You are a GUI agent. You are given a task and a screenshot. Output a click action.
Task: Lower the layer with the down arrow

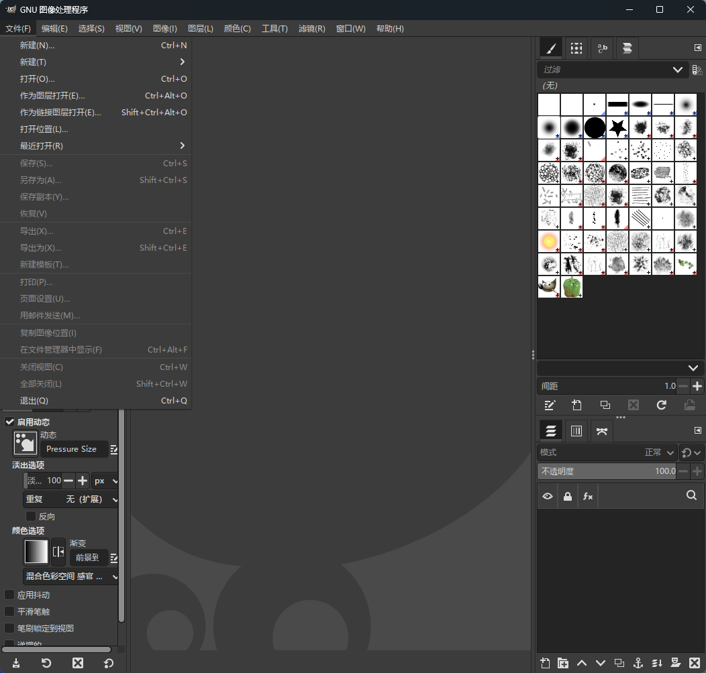click(600, 663)
